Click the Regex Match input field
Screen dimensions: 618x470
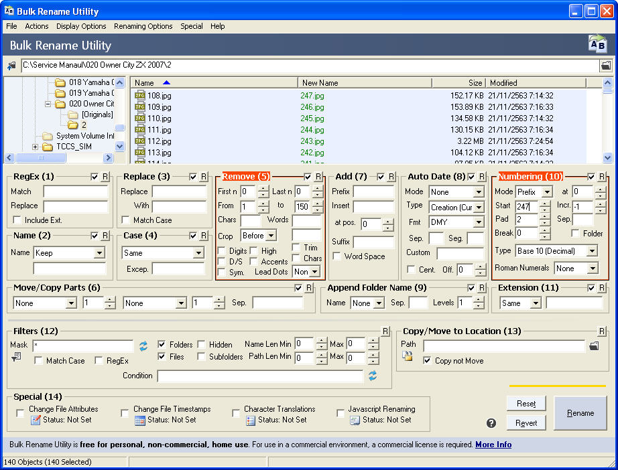pos(75,191)
